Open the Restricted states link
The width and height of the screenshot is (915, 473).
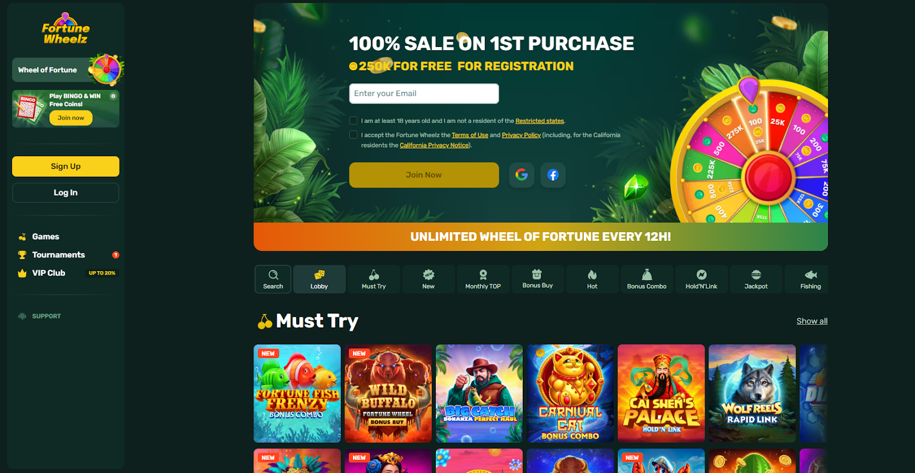point(540,121)
